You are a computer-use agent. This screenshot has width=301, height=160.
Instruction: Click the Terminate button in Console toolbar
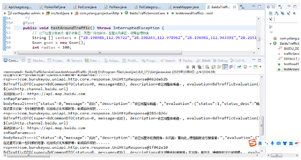(x=188, y=67)
